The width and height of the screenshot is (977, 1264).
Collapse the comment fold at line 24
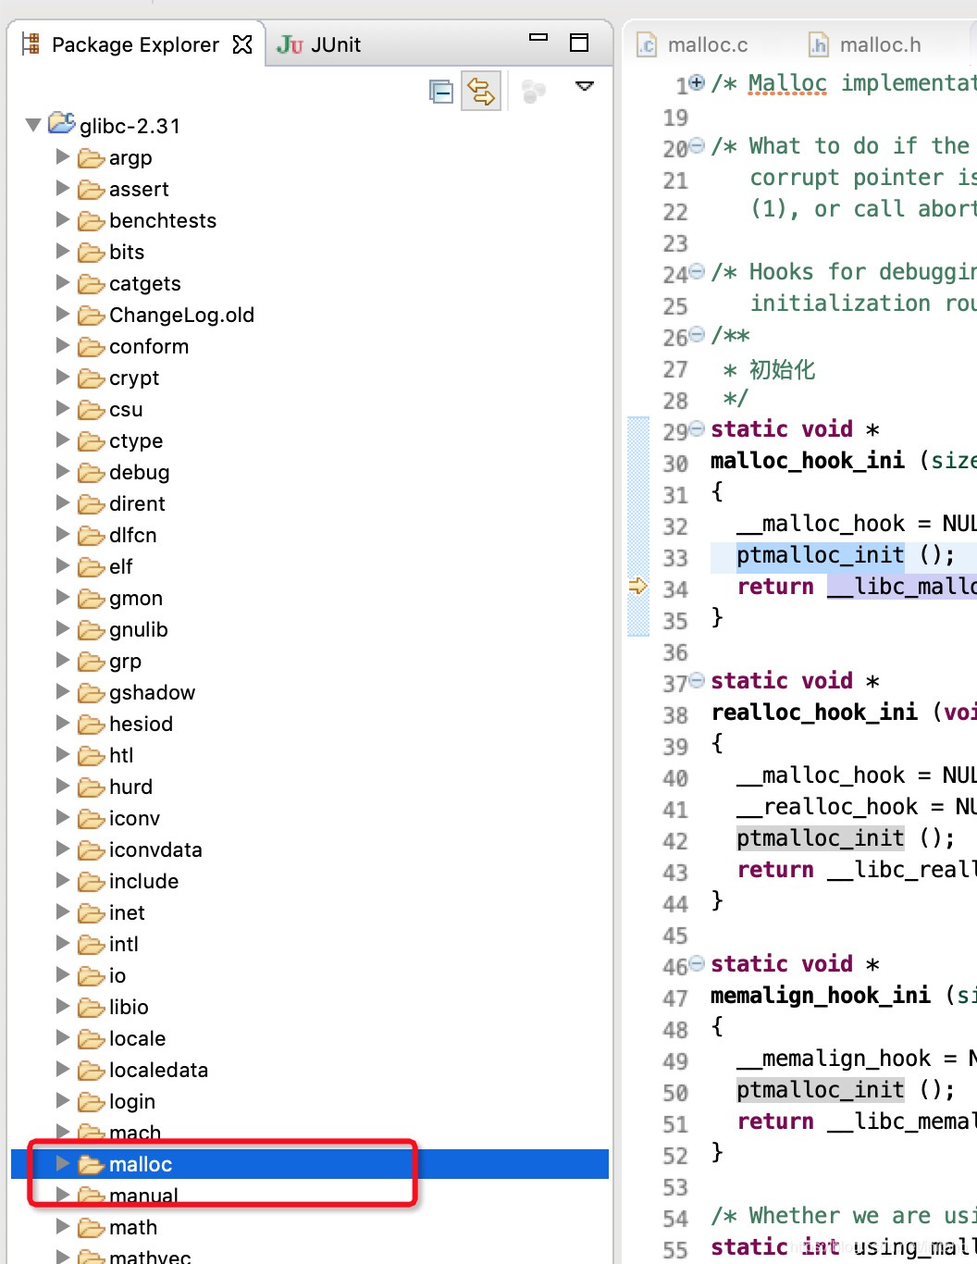coord(698,271)
